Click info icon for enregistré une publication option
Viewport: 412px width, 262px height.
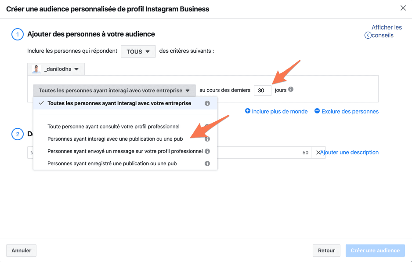click(x=207, y=164)
